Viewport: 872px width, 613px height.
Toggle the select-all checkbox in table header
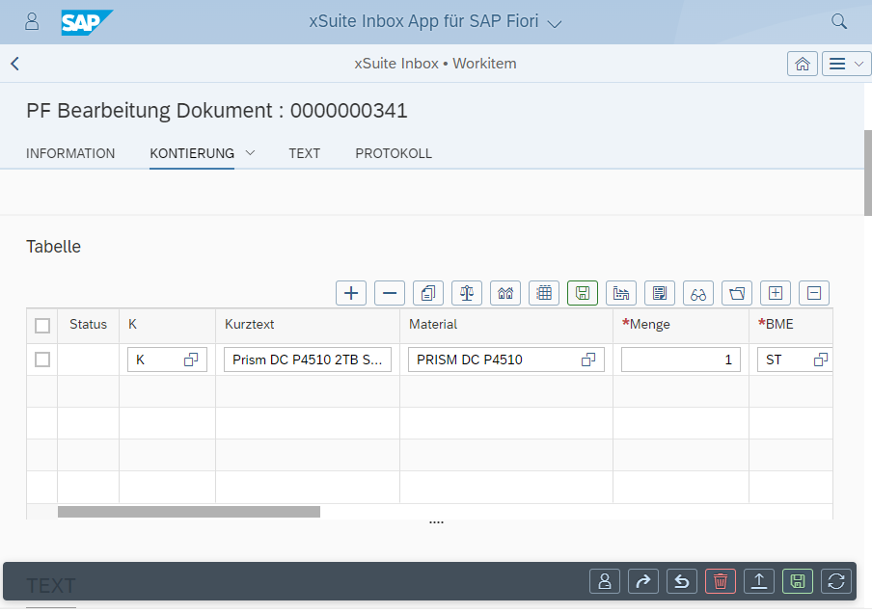point(42,325)
